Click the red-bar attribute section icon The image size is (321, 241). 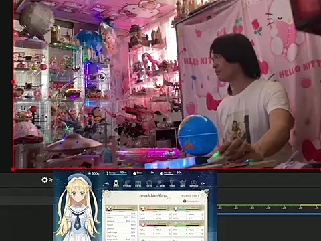point(142,208)
